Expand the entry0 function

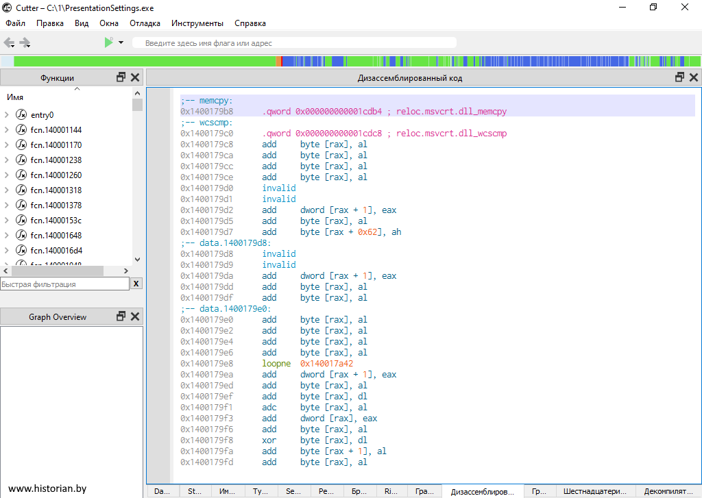pos(7,115)
